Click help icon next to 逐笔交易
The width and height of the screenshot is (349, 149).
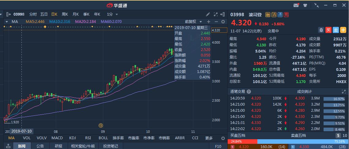pyautogui.click(x=248, y=92)
